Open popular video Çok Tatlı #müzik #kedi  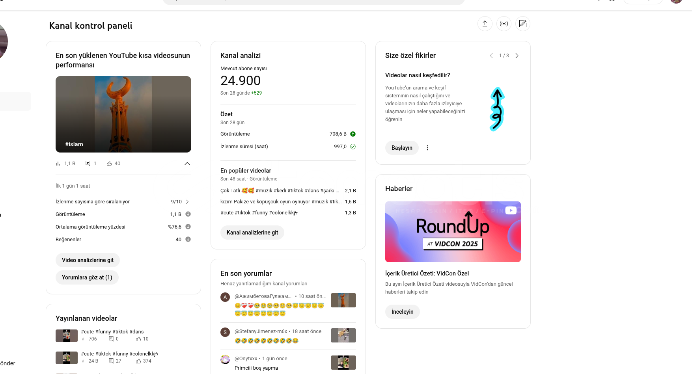tap(280, 191)
